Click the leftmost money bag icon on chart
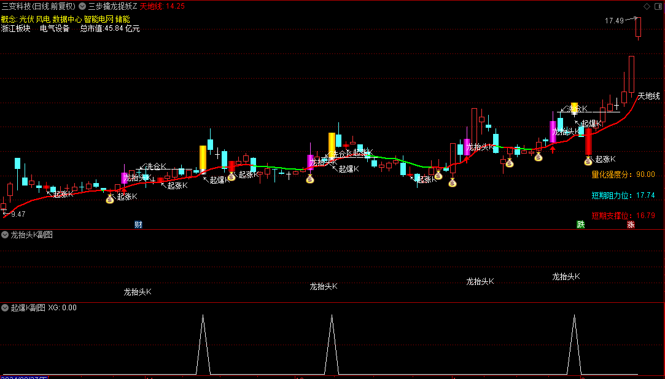The width and height of the screenshot is (665, 379). (x=110, y=198)
